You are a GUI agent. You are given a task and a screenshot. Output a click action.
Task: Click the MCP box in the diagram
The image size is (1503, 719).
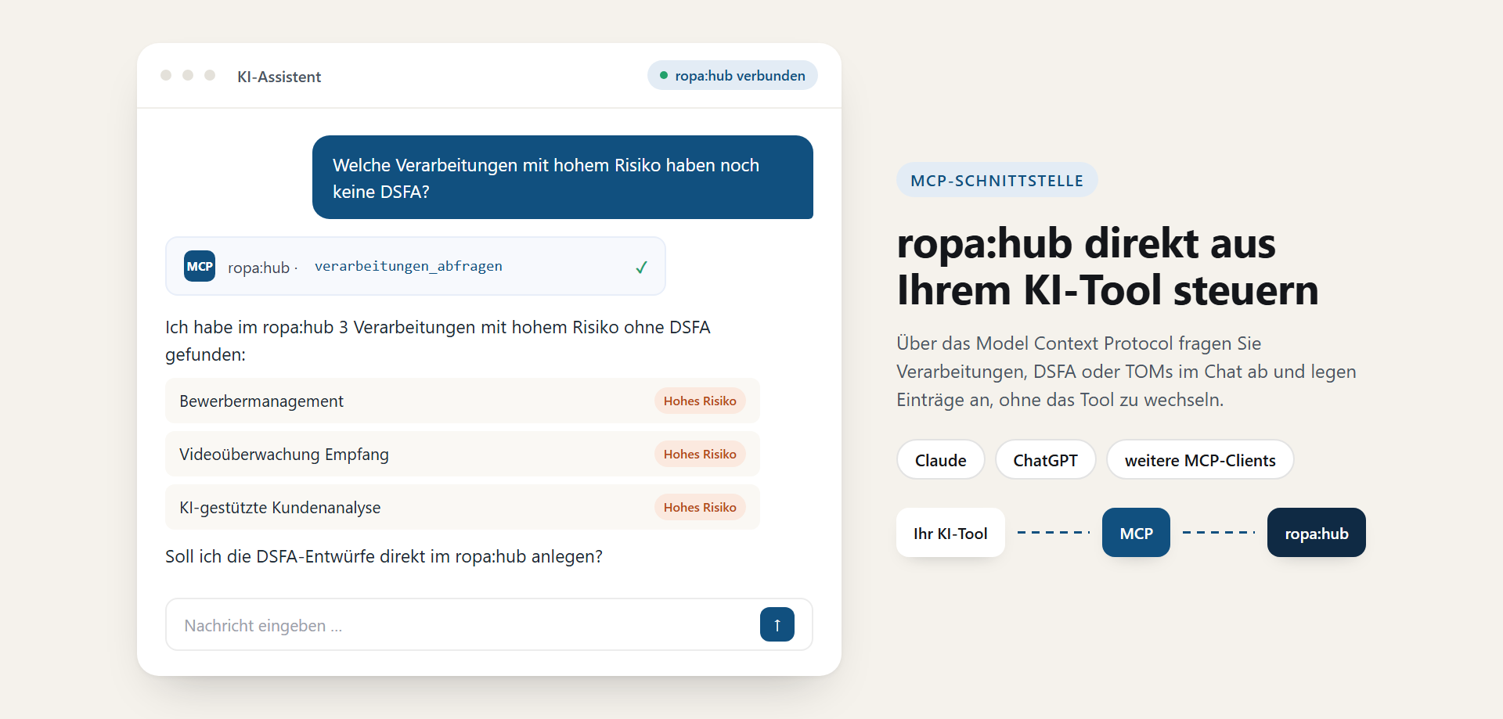pos(1136,533)
